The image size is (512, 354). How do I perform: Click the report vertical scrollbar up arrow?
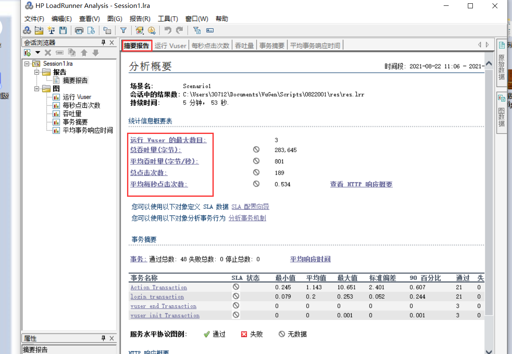point(489,64)
